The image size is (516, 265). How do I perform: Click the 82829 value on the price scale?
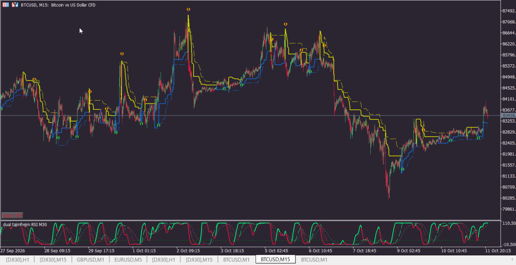coord(508,132)
